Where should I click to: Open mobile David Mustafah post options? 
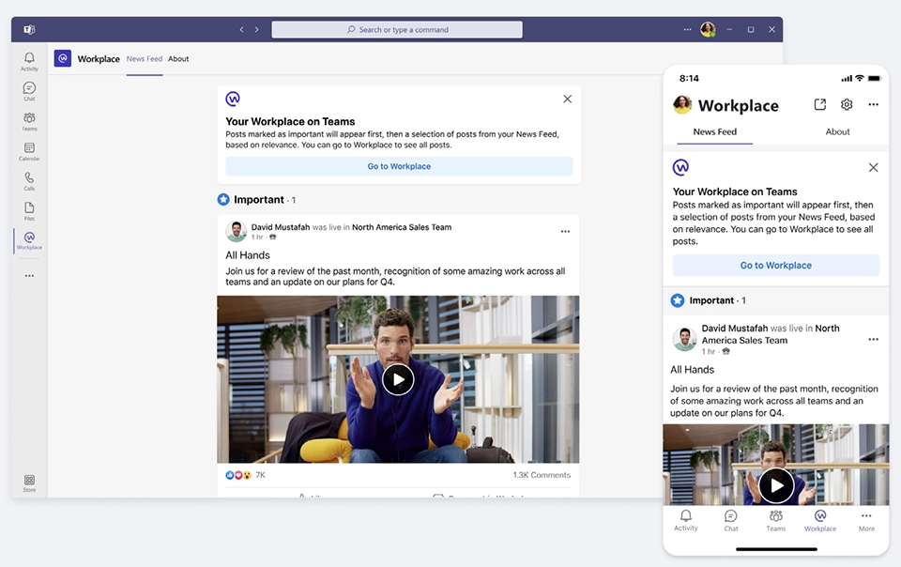pos(874,340)
